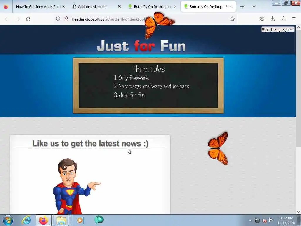Go back to previous page
301x226 pixels.
click(7, 19)
